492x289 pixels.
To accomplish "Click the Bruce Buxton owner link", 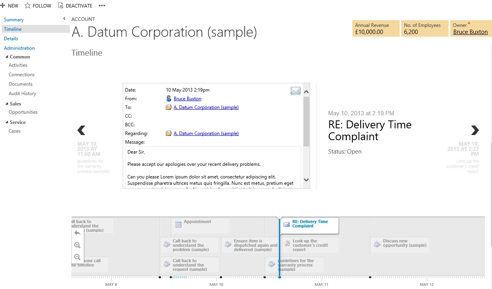I will (x=470, y=32).
